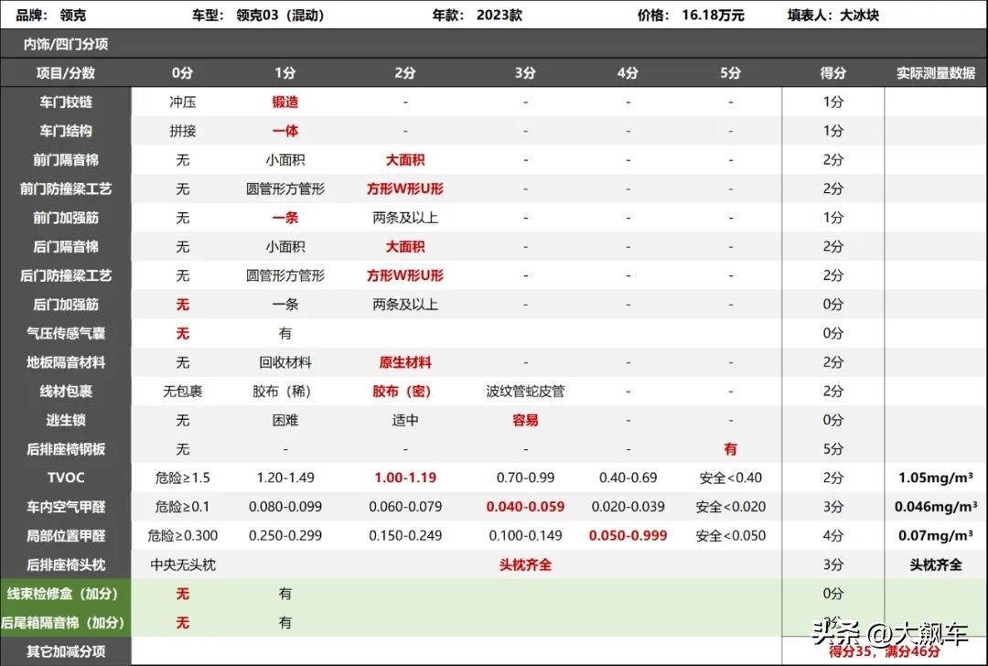The image size is (988, 666).
Task: Click the red 锻造 cell
Action: [x=285, y=102]
